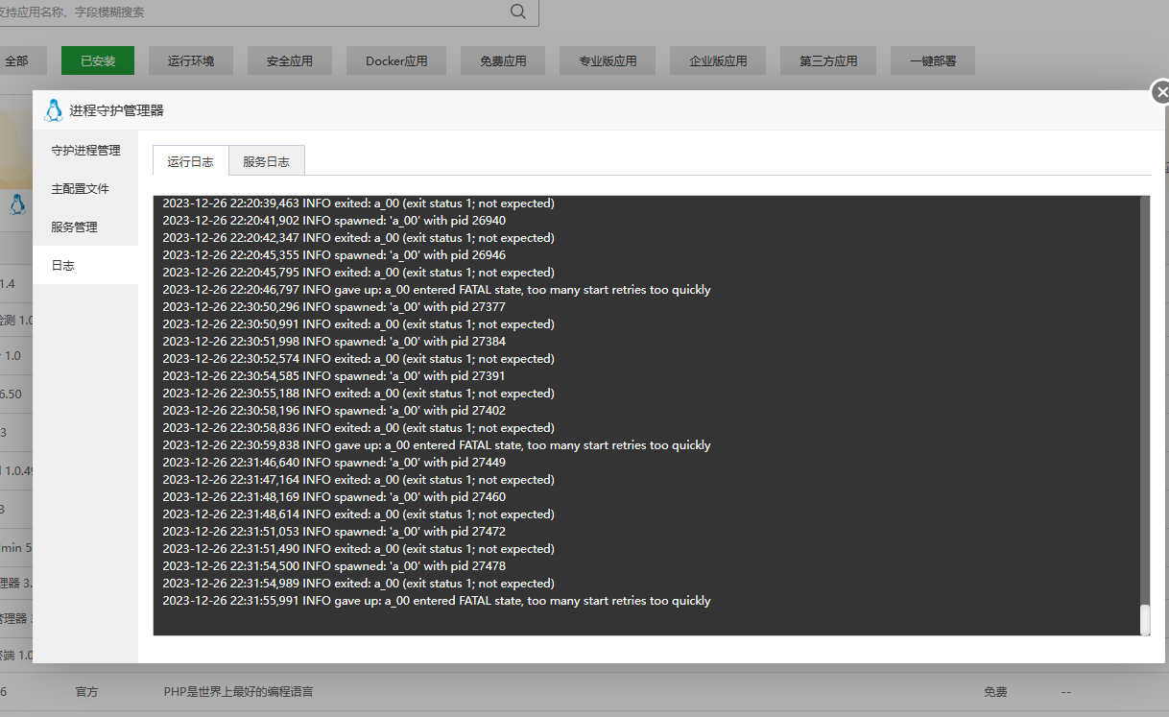Click log line with pid 27391
The height and width of the screenshot is (717, 1169).
click(x=334, y=376)
